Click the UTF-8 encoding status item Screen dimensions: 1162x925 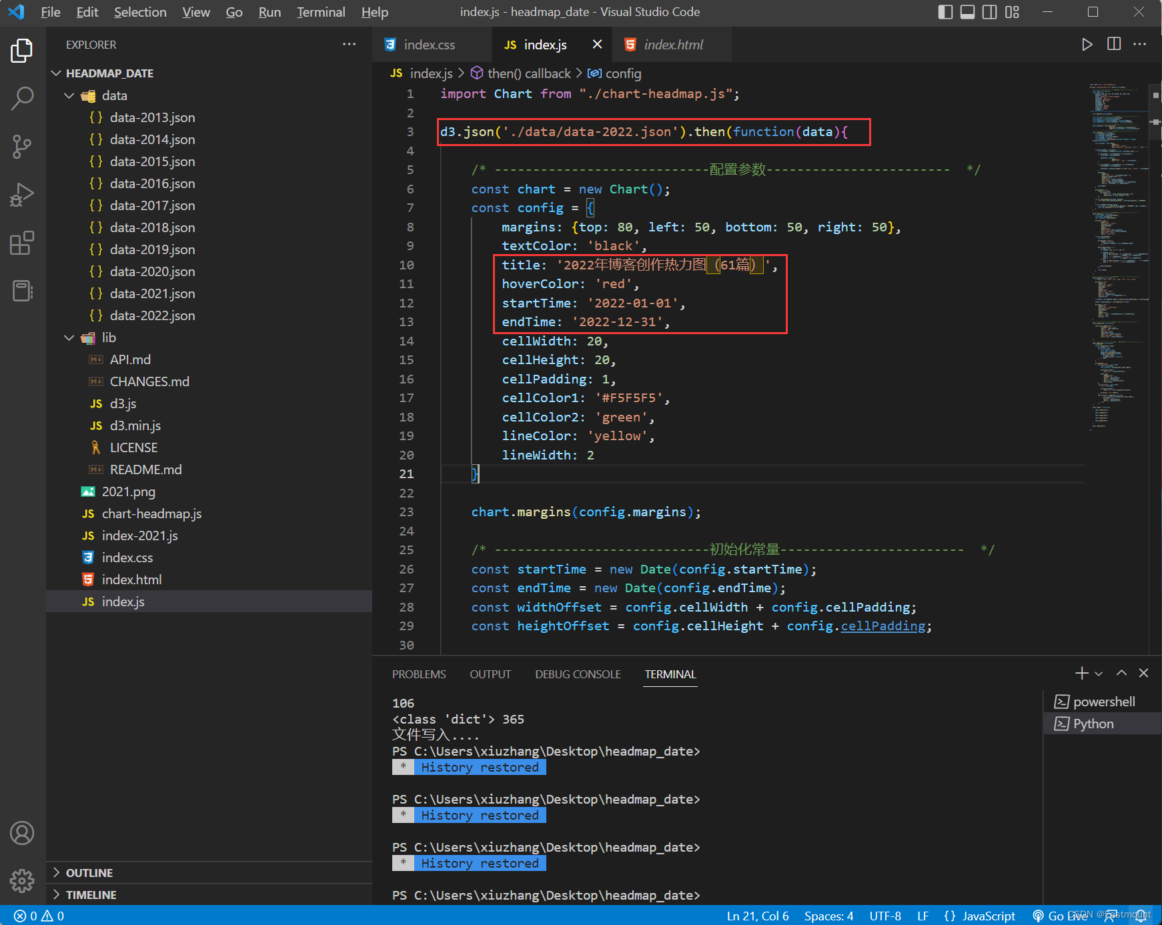tap(885, 916)
